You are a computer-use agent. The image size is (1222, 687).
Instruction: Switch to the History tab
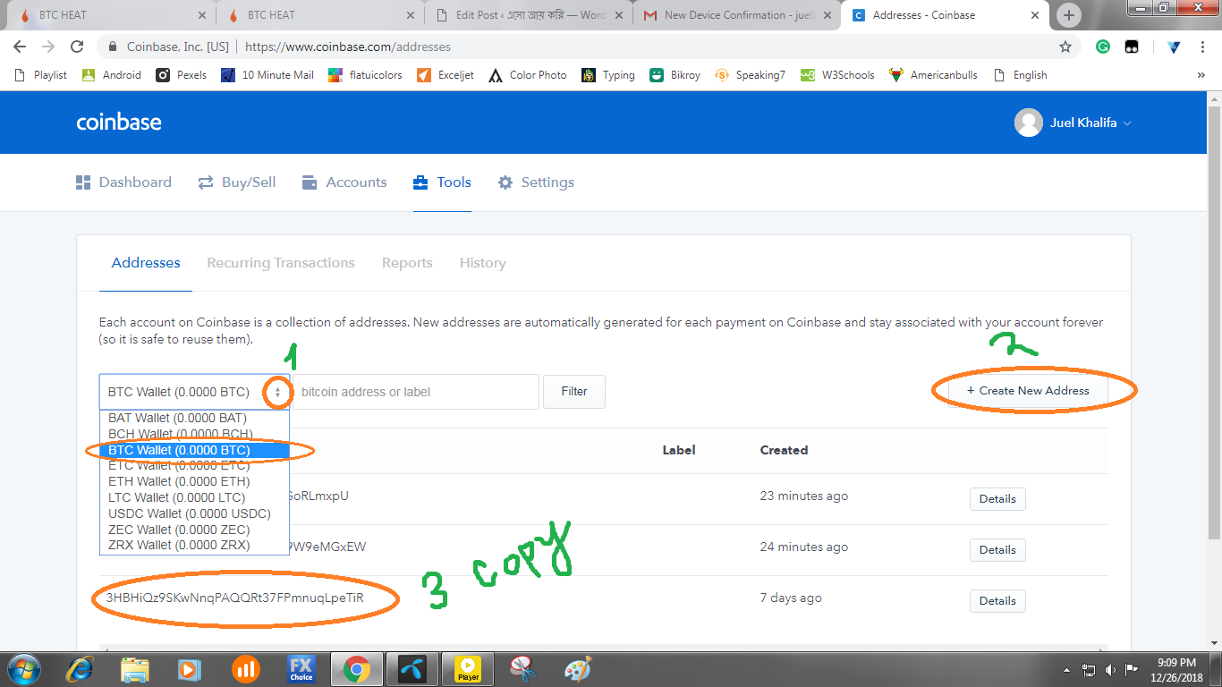[x=482, y=263]
